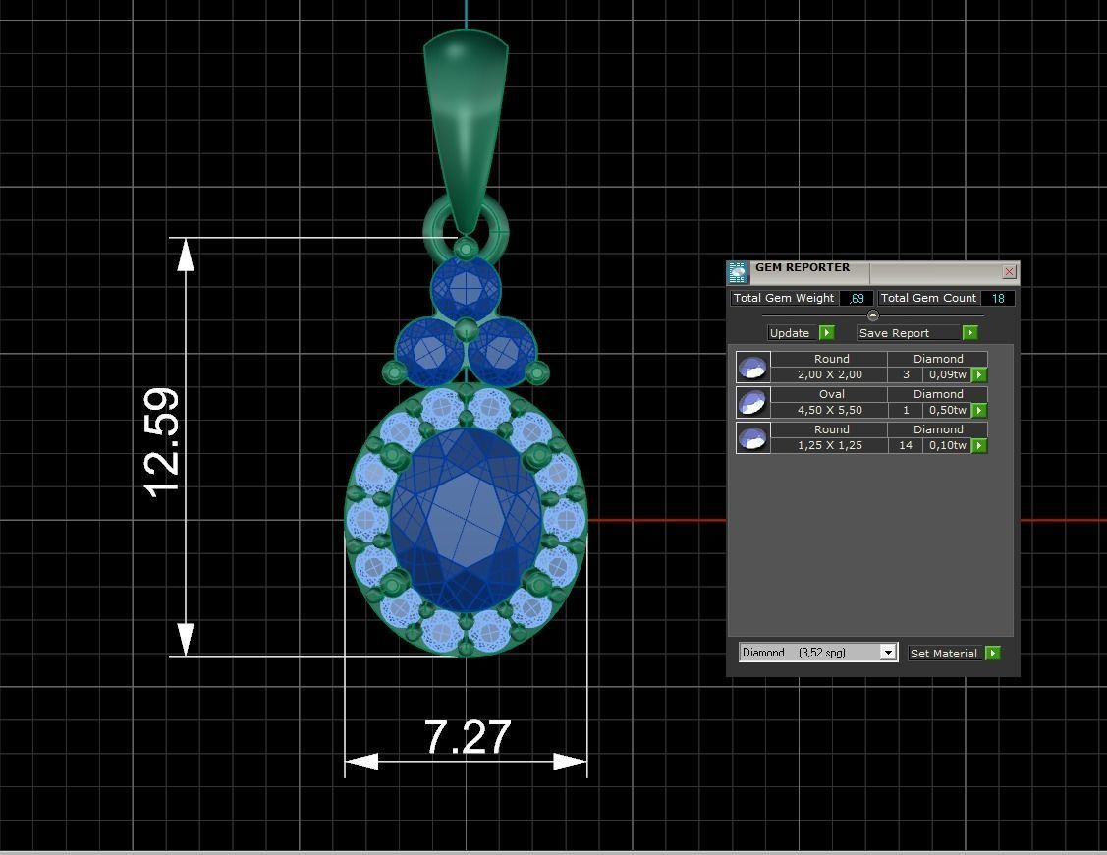Screen dimensions: 1107x855
Task: Select the topmost round blue gem
Action: [466, 288]
